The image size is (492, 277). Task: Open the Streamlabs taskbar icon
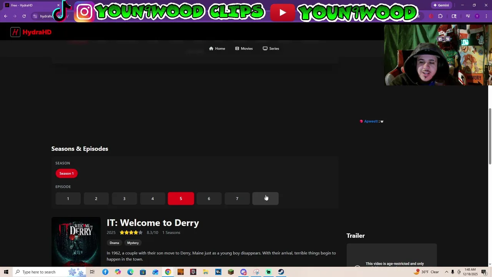tap(268, 272)
